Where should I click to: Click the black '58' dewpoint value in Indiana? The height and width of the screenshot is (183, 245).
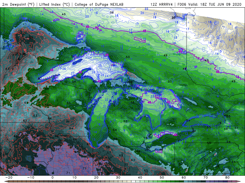pos(115,139)
